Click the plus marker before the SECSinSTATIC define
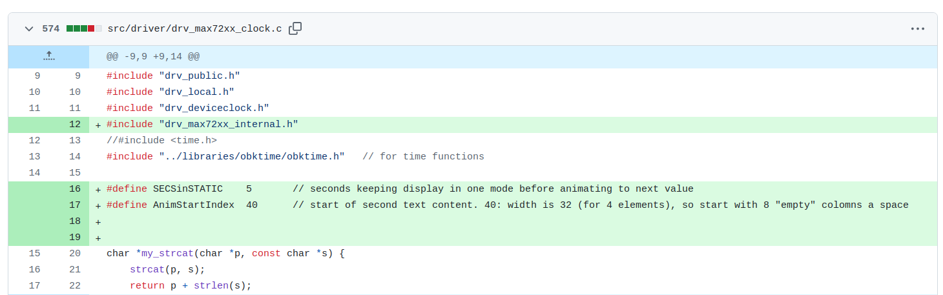The height and width of the screenshot is (295, 943). [x=98, y=189]
